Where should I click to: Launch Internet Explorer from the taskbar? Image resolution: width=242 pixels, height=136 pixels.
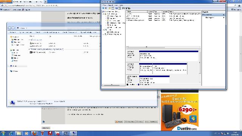(x=11, y=133)
